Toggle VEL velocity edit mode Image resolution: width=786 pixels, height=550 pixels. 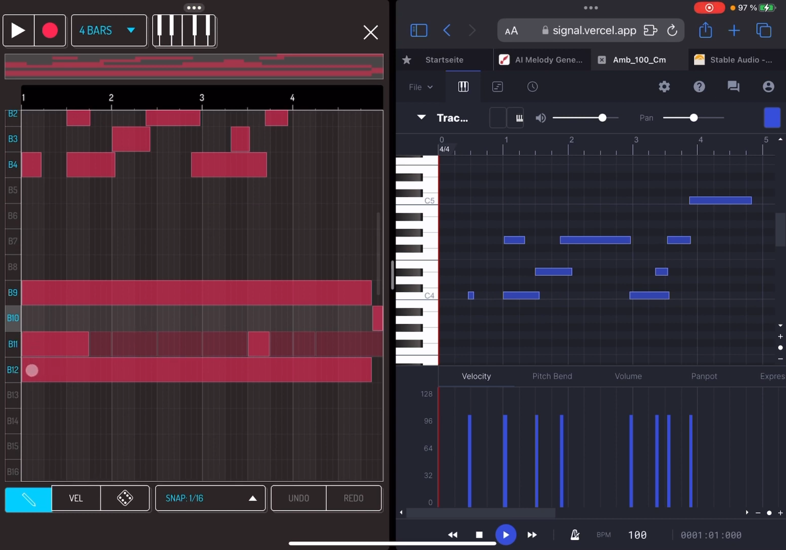[76, 498]
